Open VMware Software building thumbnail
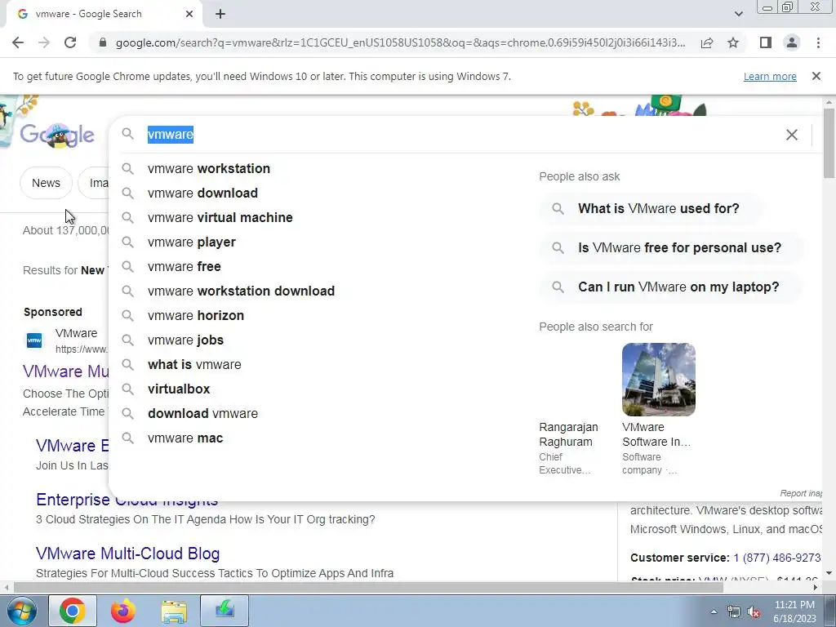 tap(659, 379)
